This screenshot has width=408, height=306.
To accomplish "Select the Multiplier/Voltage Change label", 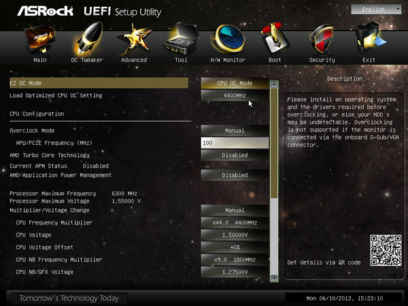I will (x=50, y=210).
